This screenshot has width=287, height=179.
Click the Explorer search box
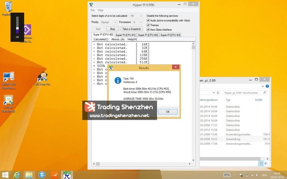(245, 93)
